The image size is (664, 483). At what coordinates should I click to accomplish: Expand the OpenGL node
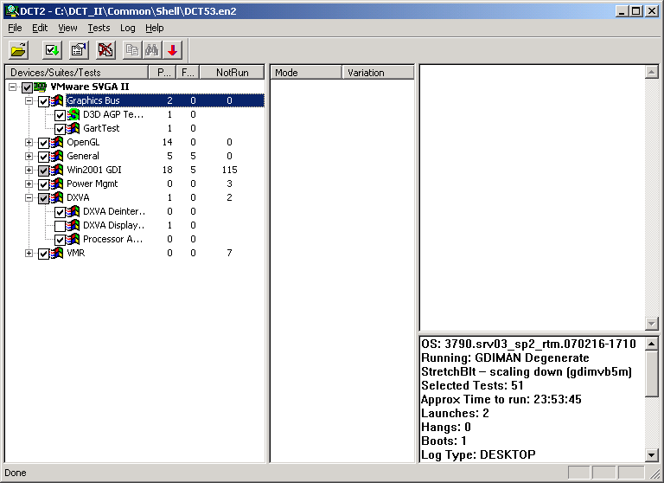pyautogui.click(x=29, y=143)
